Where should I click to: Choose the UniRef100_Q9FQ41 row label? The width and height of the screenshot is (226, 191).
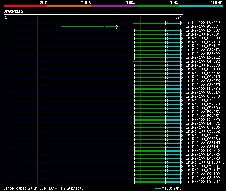click(203, 135)
